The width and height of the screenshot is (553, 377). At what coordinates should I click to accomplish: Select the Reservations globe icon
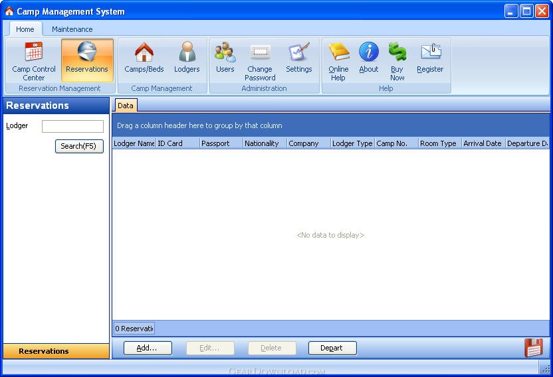point(87,51)
